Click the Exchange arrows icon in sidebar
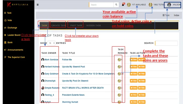Image resolution: width=183 pixels, height=104 pixels. (5, 28)
